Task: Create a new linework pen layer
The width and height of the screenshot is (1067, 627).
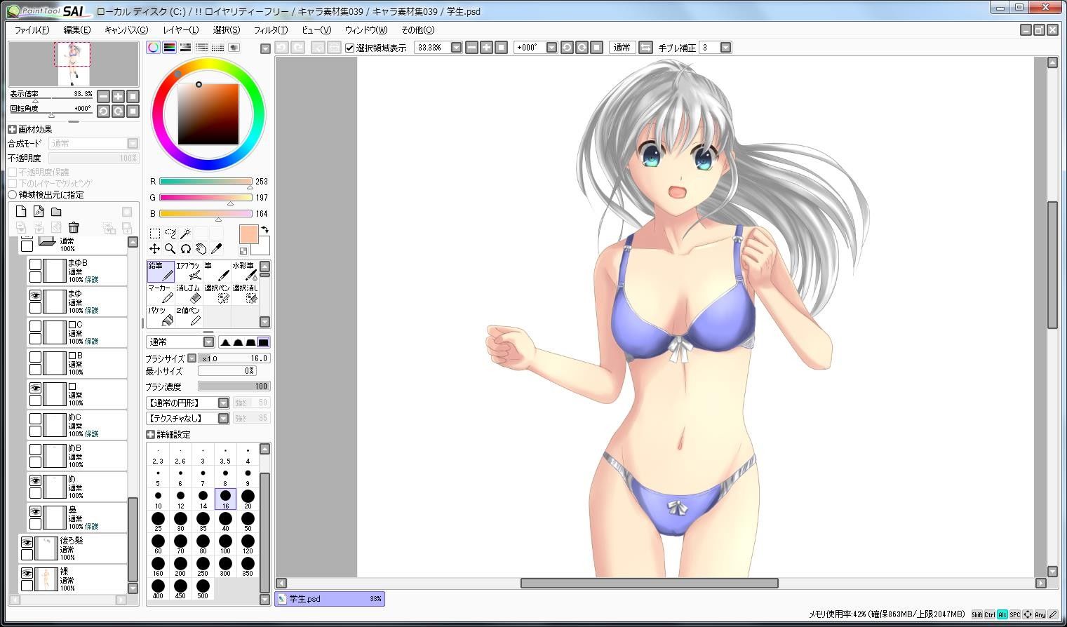Action: point(39,211)
